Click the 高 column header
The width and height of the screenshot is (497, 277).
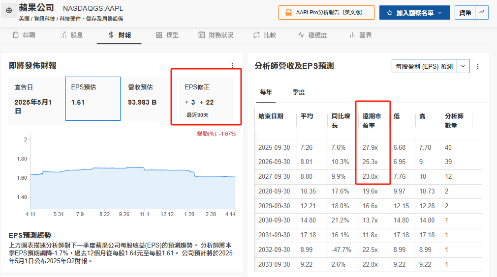[422, 116]
